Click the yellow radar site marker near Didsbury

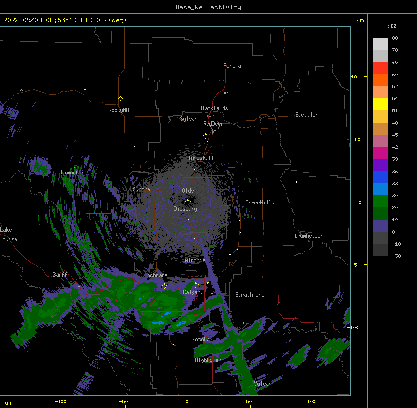(x=188, y=202)
